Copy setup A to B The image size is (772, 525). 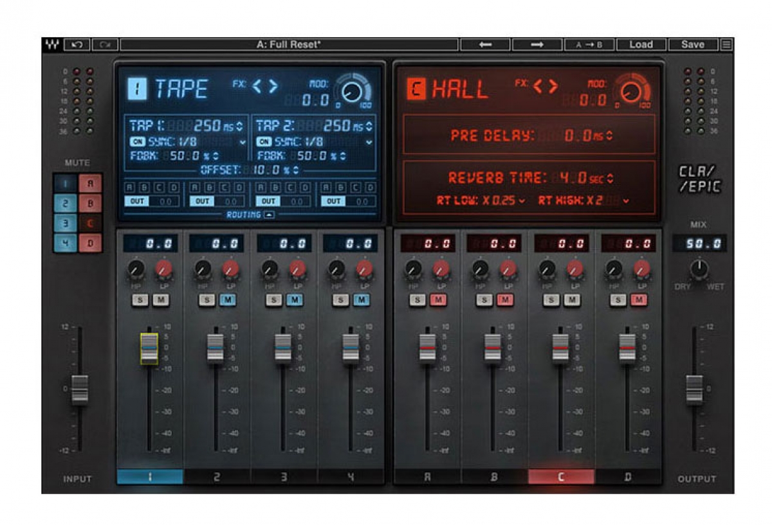tap(589, 44)
